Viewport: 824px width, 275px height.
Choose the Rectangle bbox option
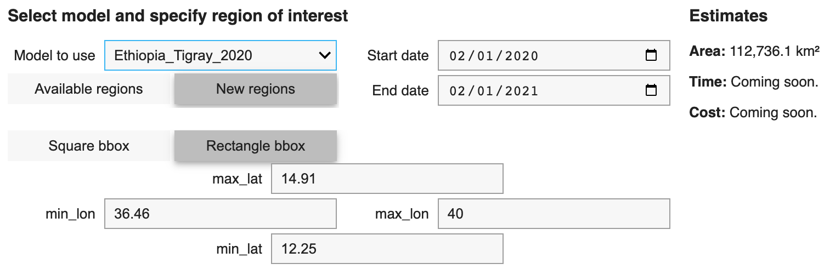pos(256,146)
